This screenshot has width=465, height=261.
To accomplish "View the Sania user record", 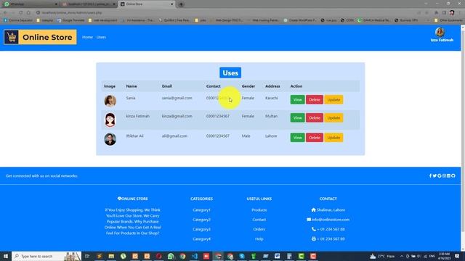I will tap(297, 100).
